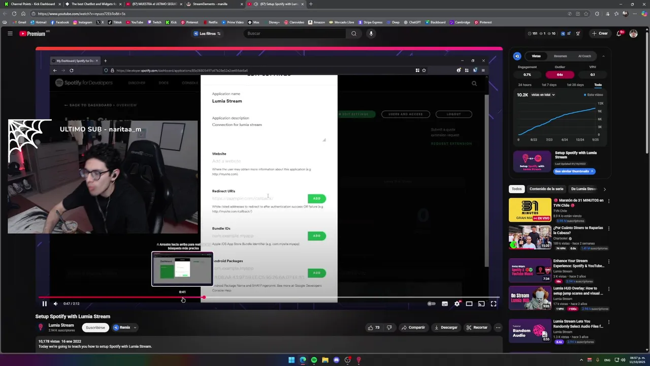650x366 pixels.
Task: Start voice search with the microphone
Action: coord(371,34)
